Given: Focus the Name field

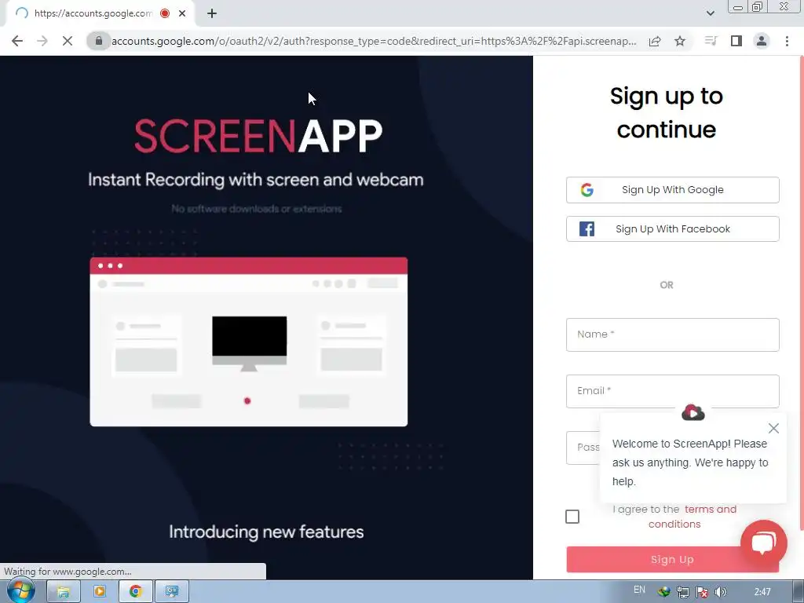Looking at the screenshot, I should [672, 334].
